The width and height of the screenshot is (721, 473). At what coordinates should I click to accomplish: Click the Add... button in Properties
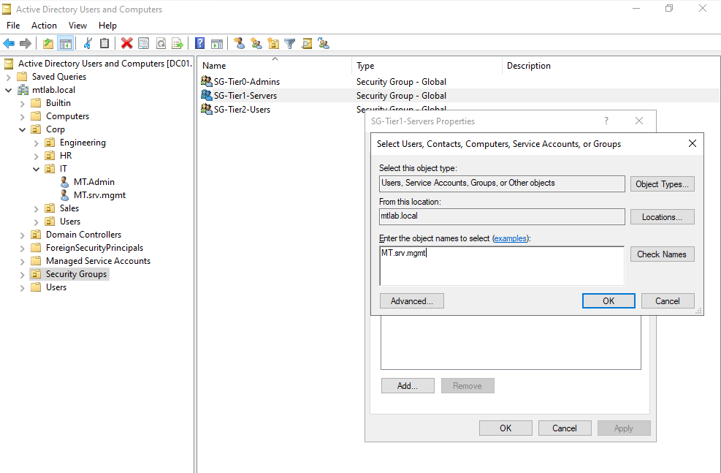click(408, 385)
